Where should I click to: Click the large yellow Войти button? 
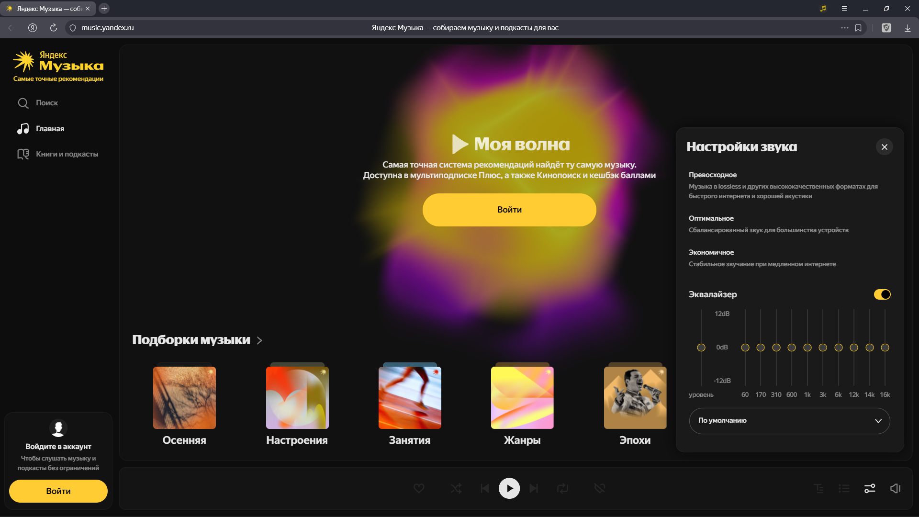[509, 210]
